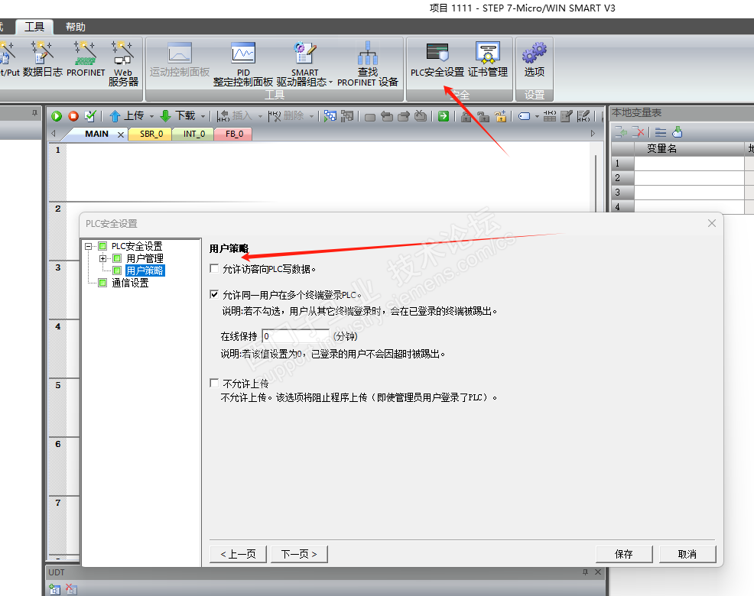Close the UDT panel with its X

[598, 572]
